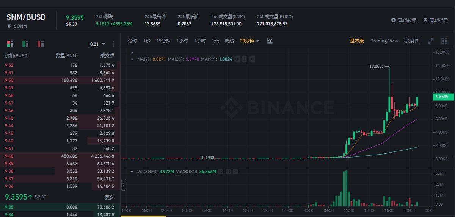This screenshot has width=455, height=217.
Task: Open Vol indicator settings gear
Action: 228,172
